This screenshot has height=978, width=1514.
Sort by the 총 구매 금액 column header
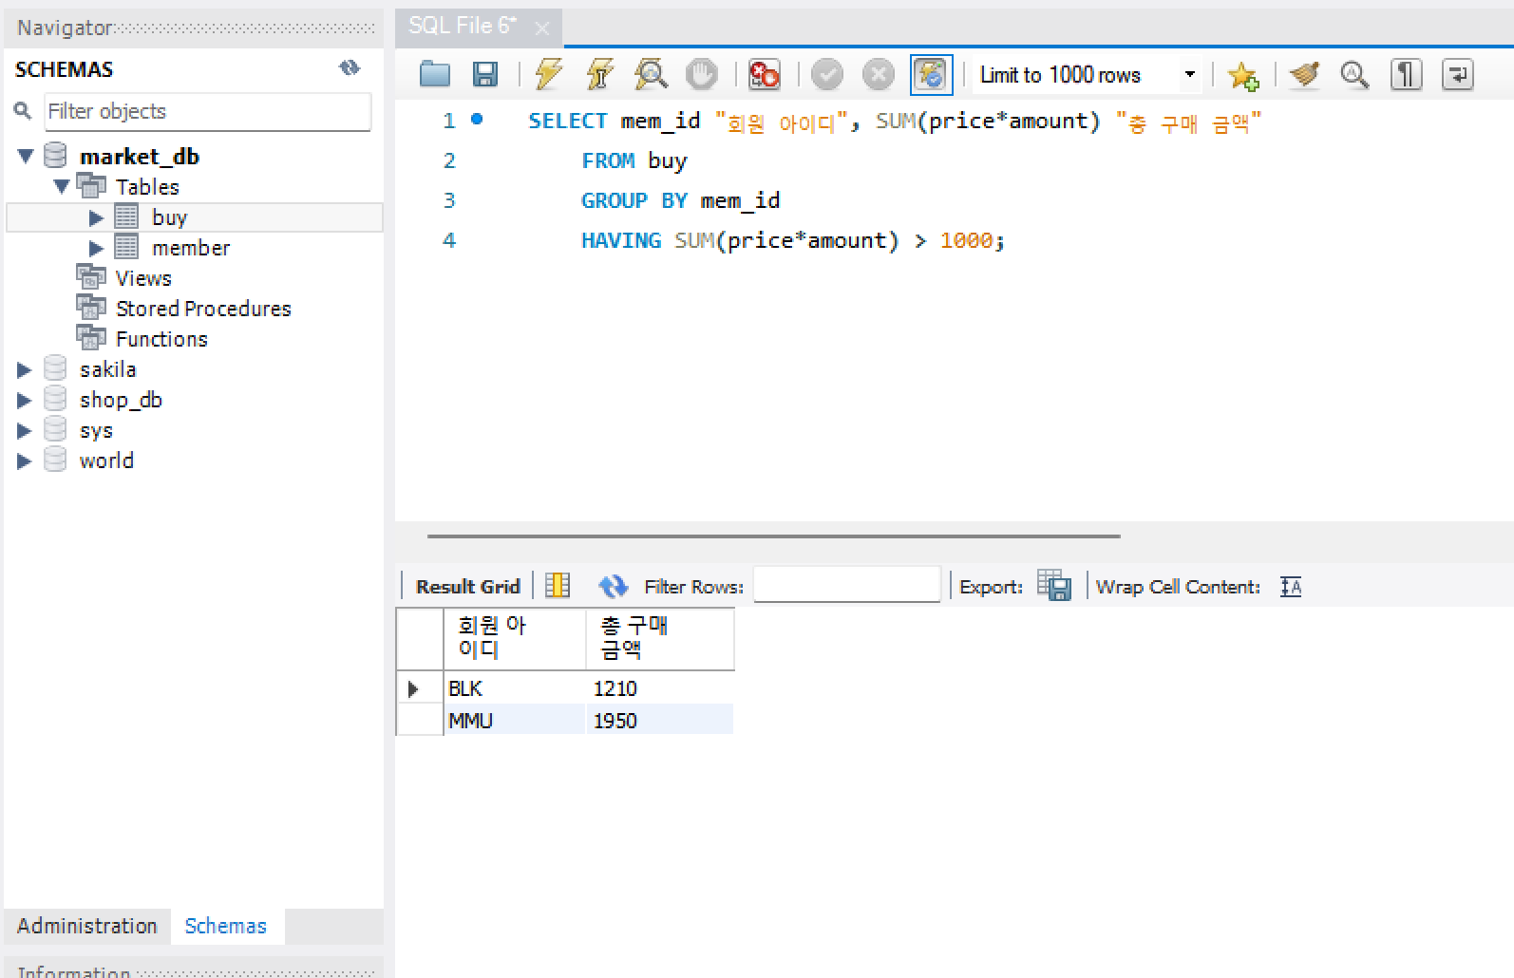tap(660, 638)
